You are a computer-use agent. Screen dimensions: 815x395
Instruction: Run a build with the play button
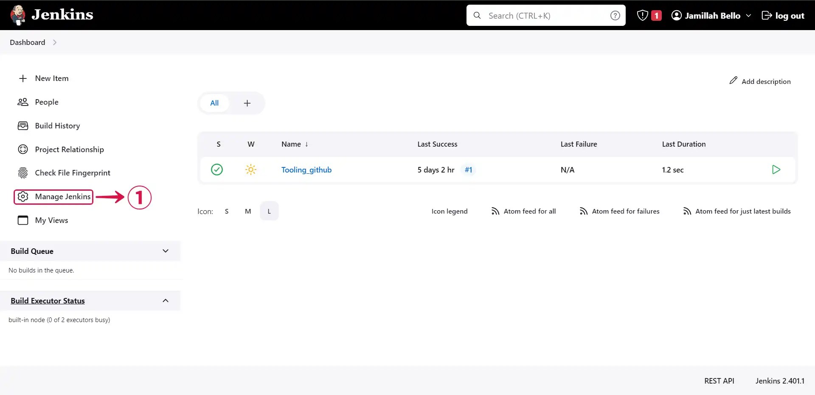coord(776,170)
